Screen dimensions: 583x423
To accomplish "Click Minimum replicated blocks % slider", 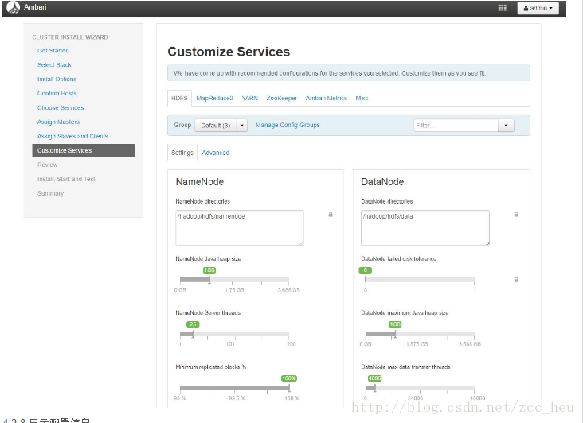I will click(x=234, y=388).
